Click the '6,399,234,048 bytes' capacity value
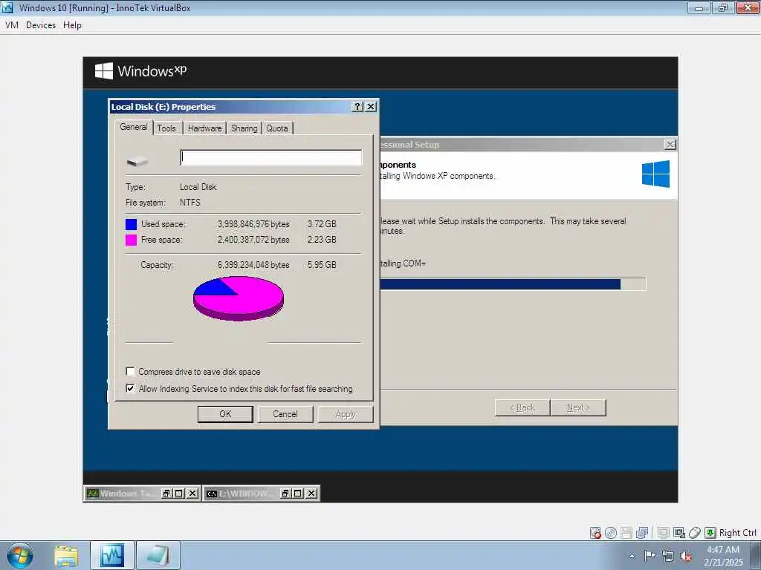The height and width of the screenshot is (570, 761). [x=253, y=265]
